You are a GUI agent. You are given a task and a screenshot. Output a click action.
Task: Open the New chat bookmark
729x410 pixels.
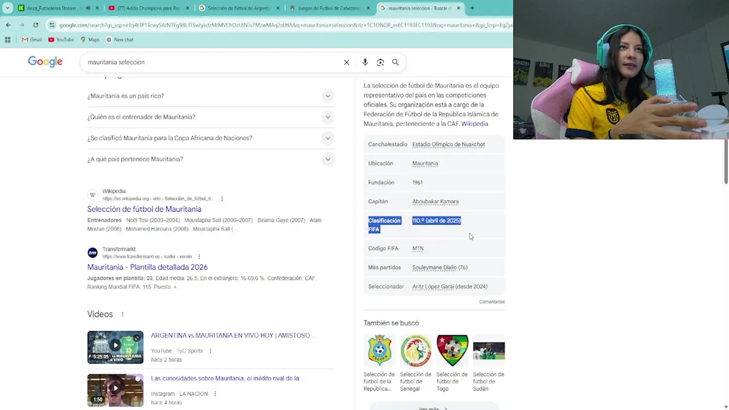120,40
